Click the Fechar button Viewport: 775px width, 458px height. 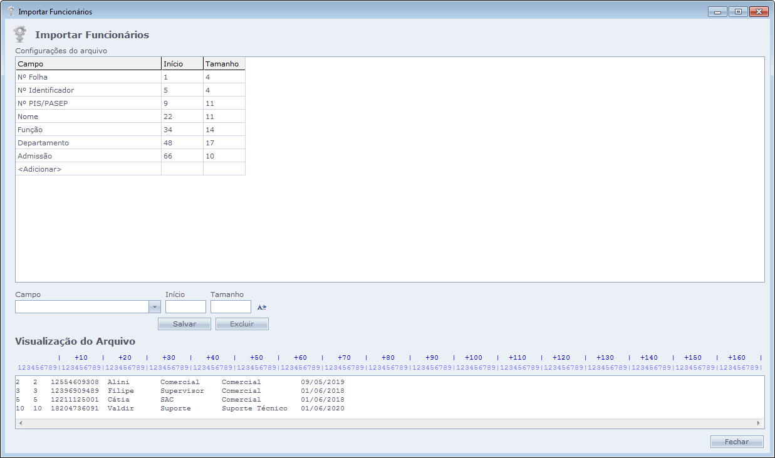coord(737,442)
